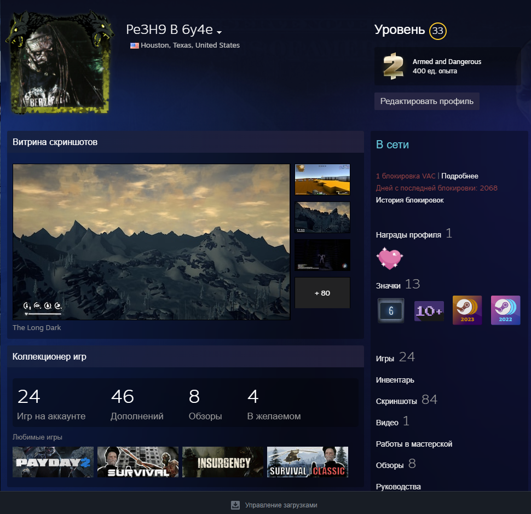Open the Survival Classic game banner
This screenshot has width=531, height=514.
308,462
